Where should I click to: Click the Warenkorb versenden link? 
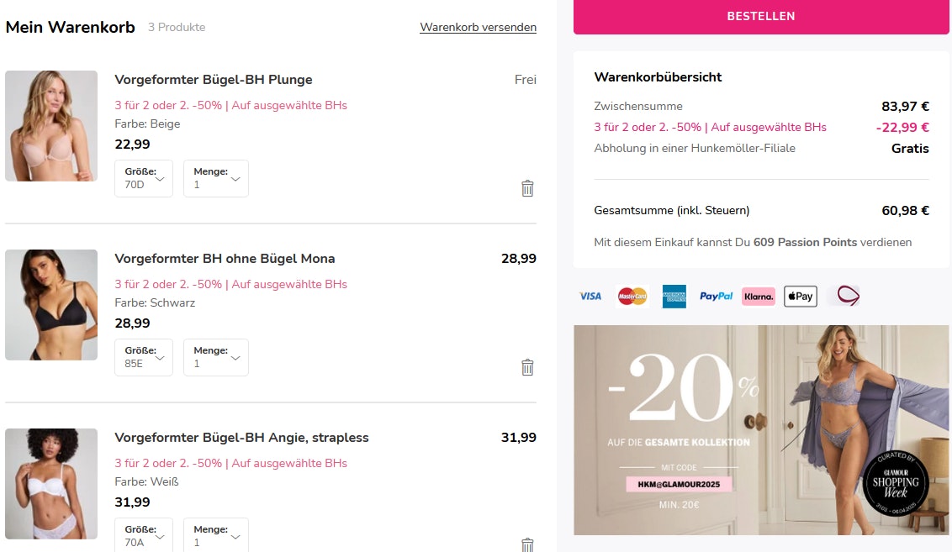478,27
